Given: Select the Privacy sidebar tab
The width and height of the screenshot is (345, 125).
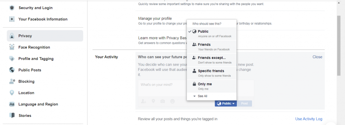Looking at the screenshot, I should tap(45, 36).
